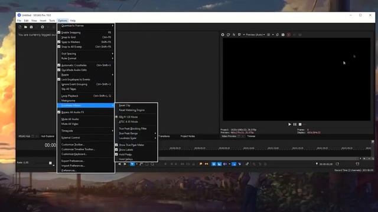Expand Timecode submenu
Image resolution: width=378 pixels, height=212 pixels.
coord(86,131)
